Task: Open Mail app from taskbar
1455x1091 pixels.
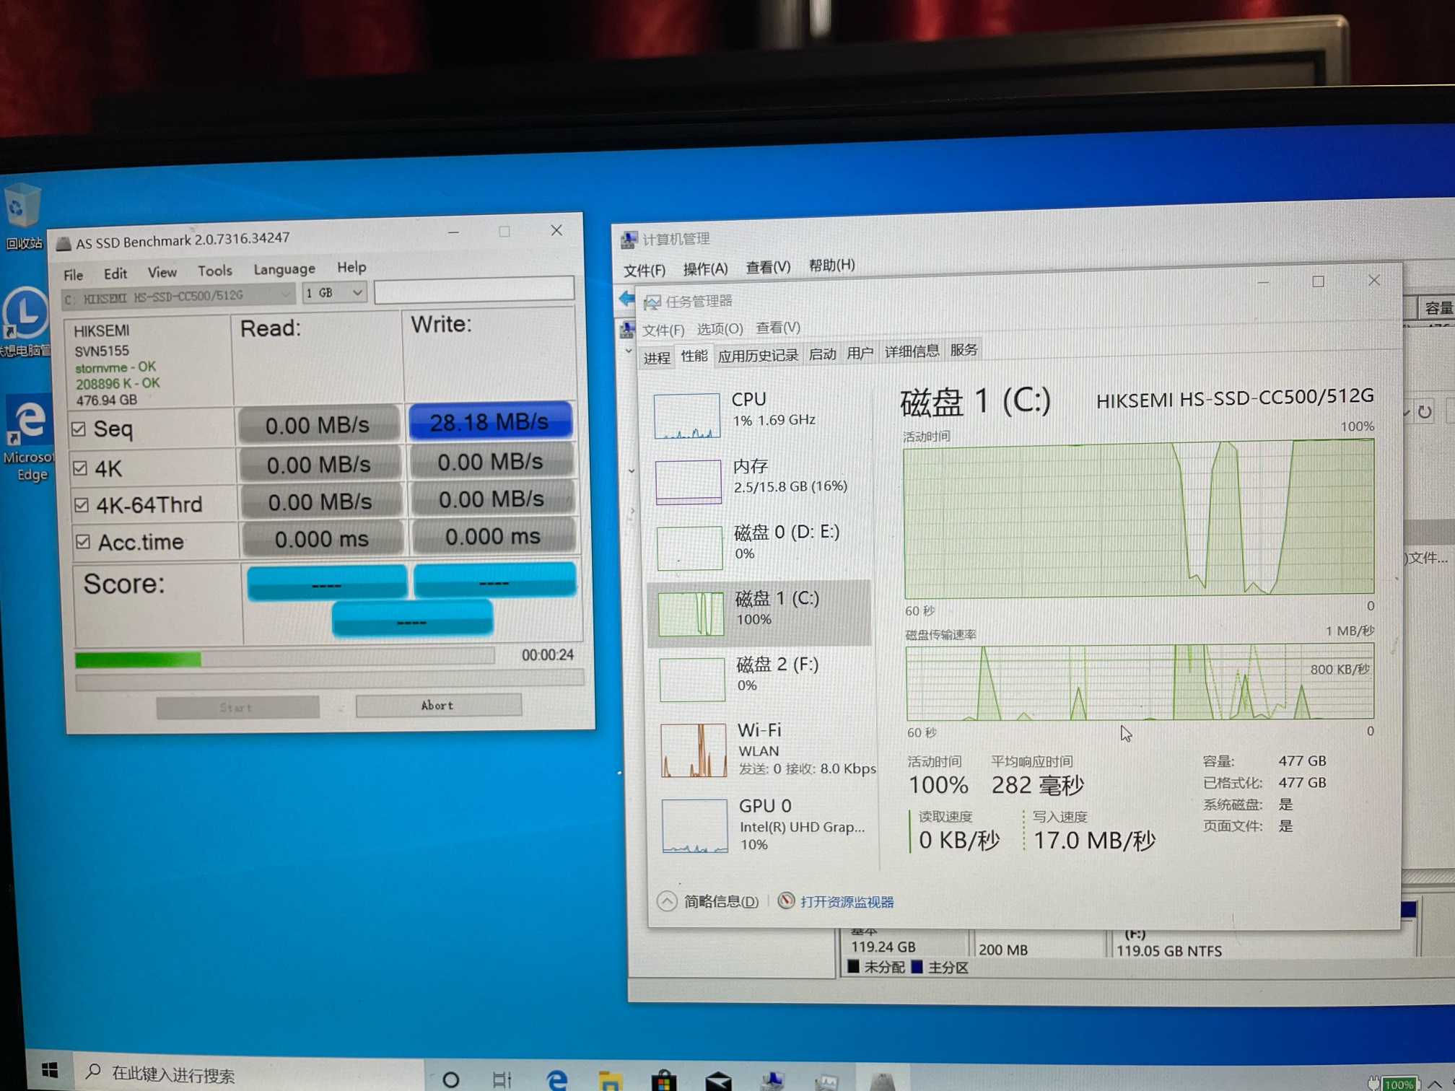Action: [x=718, y=1080]
